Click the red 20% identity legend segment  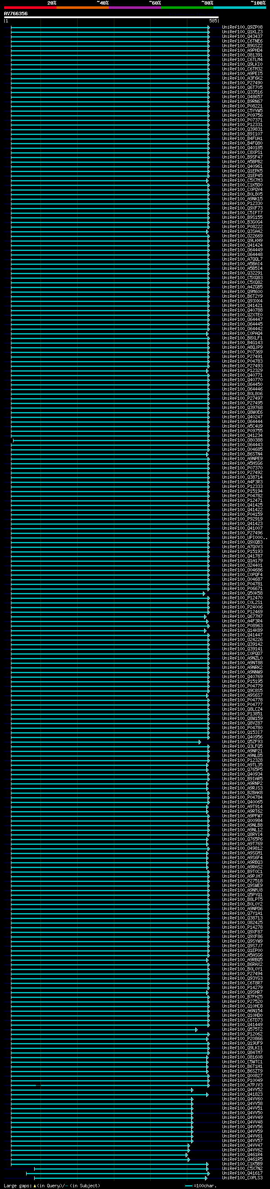(x=30, y=8)
